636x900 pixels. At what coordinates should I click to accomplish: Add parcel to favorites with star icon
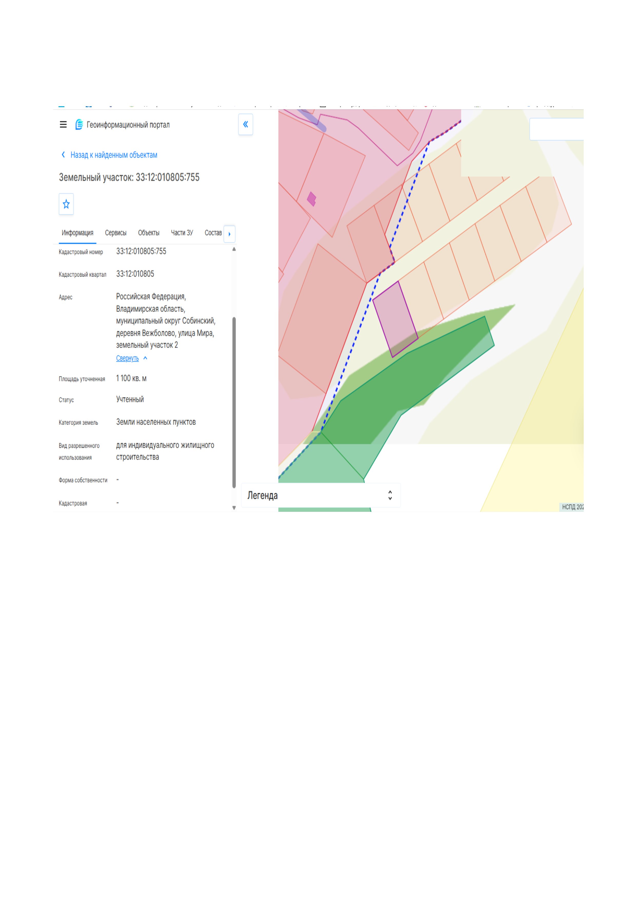tap(66, 204)
